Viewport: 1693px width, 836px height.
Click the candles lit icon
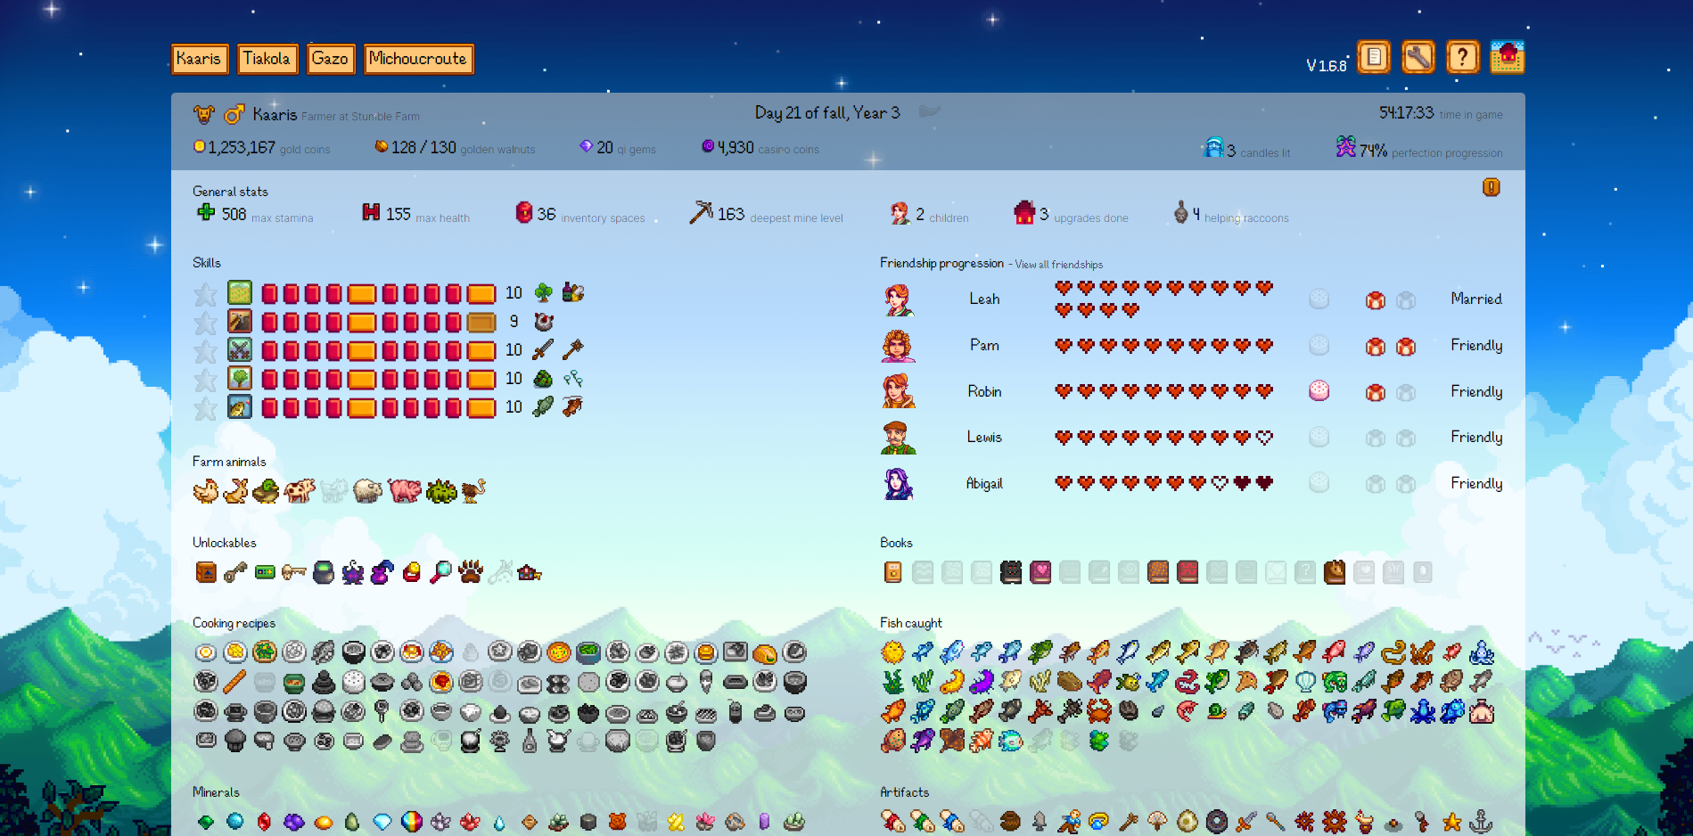point(1213,148)
